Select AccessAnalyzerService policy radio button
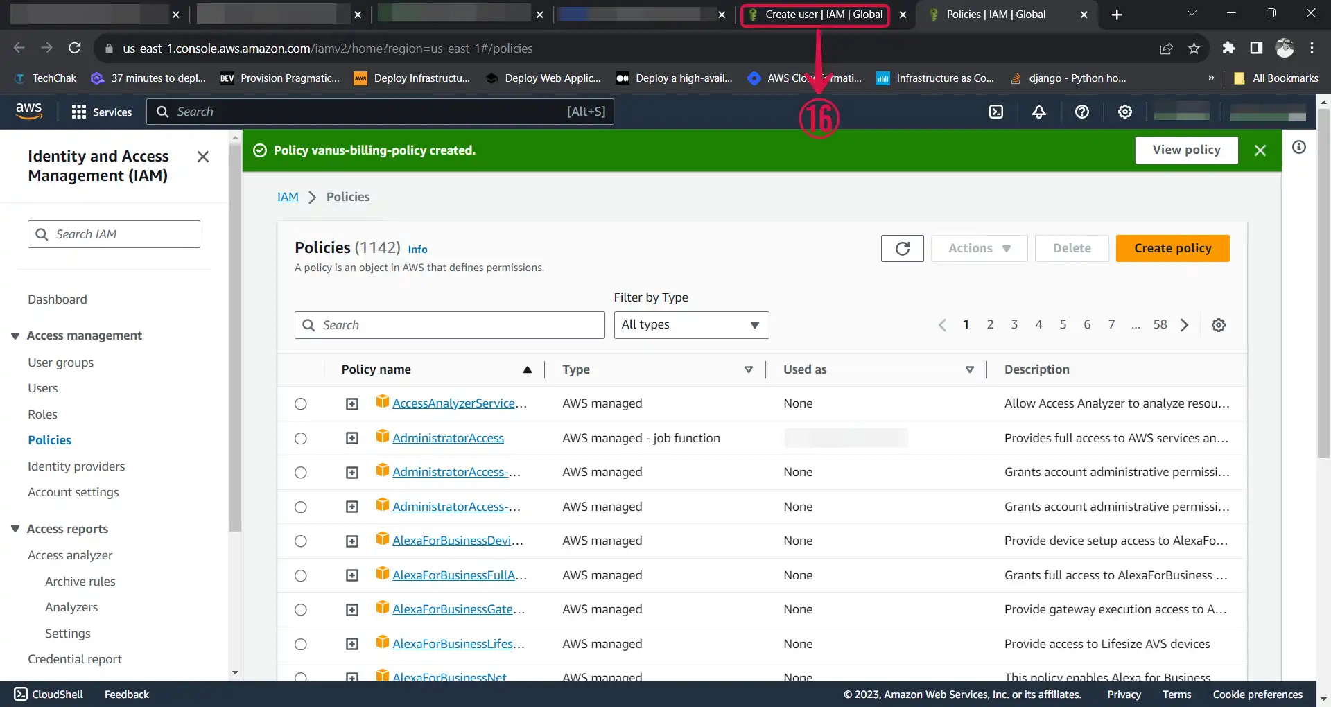The height and width of the screenshot is (707, 1331). pyautogui.click(x=300, y=404)
